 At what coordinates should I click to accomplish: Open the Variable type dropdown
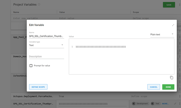point(46,45)
